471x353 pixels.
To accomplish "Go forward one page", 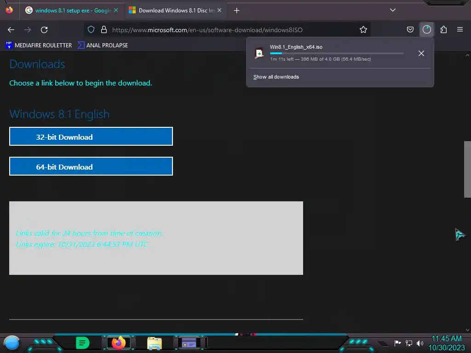I will [28, 30].
